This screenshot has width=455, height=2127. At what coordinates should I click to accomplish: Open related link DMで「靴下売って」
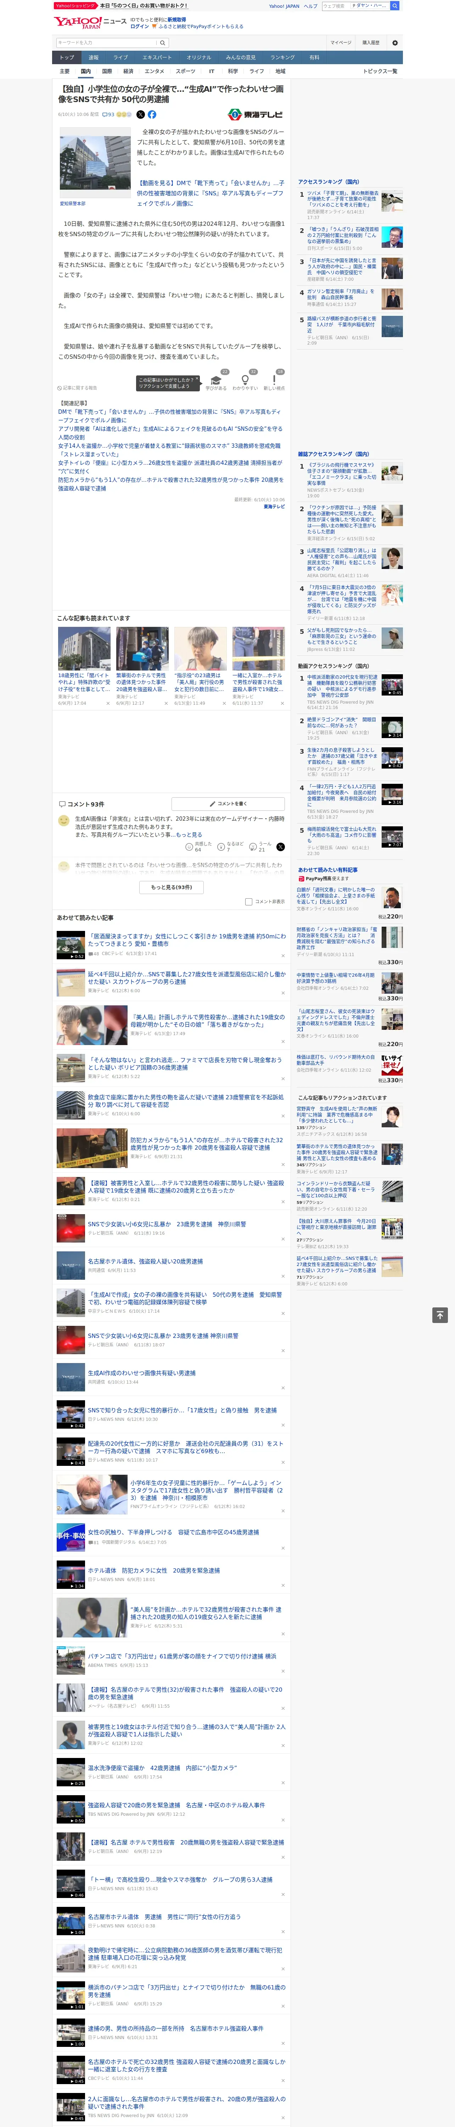pyautogui.click(x=169, y=415)
